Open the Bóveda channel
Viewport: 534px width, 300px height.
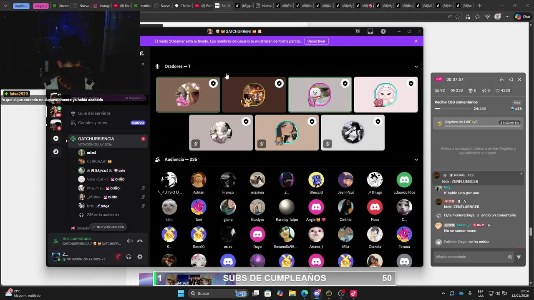click(79, 228)
